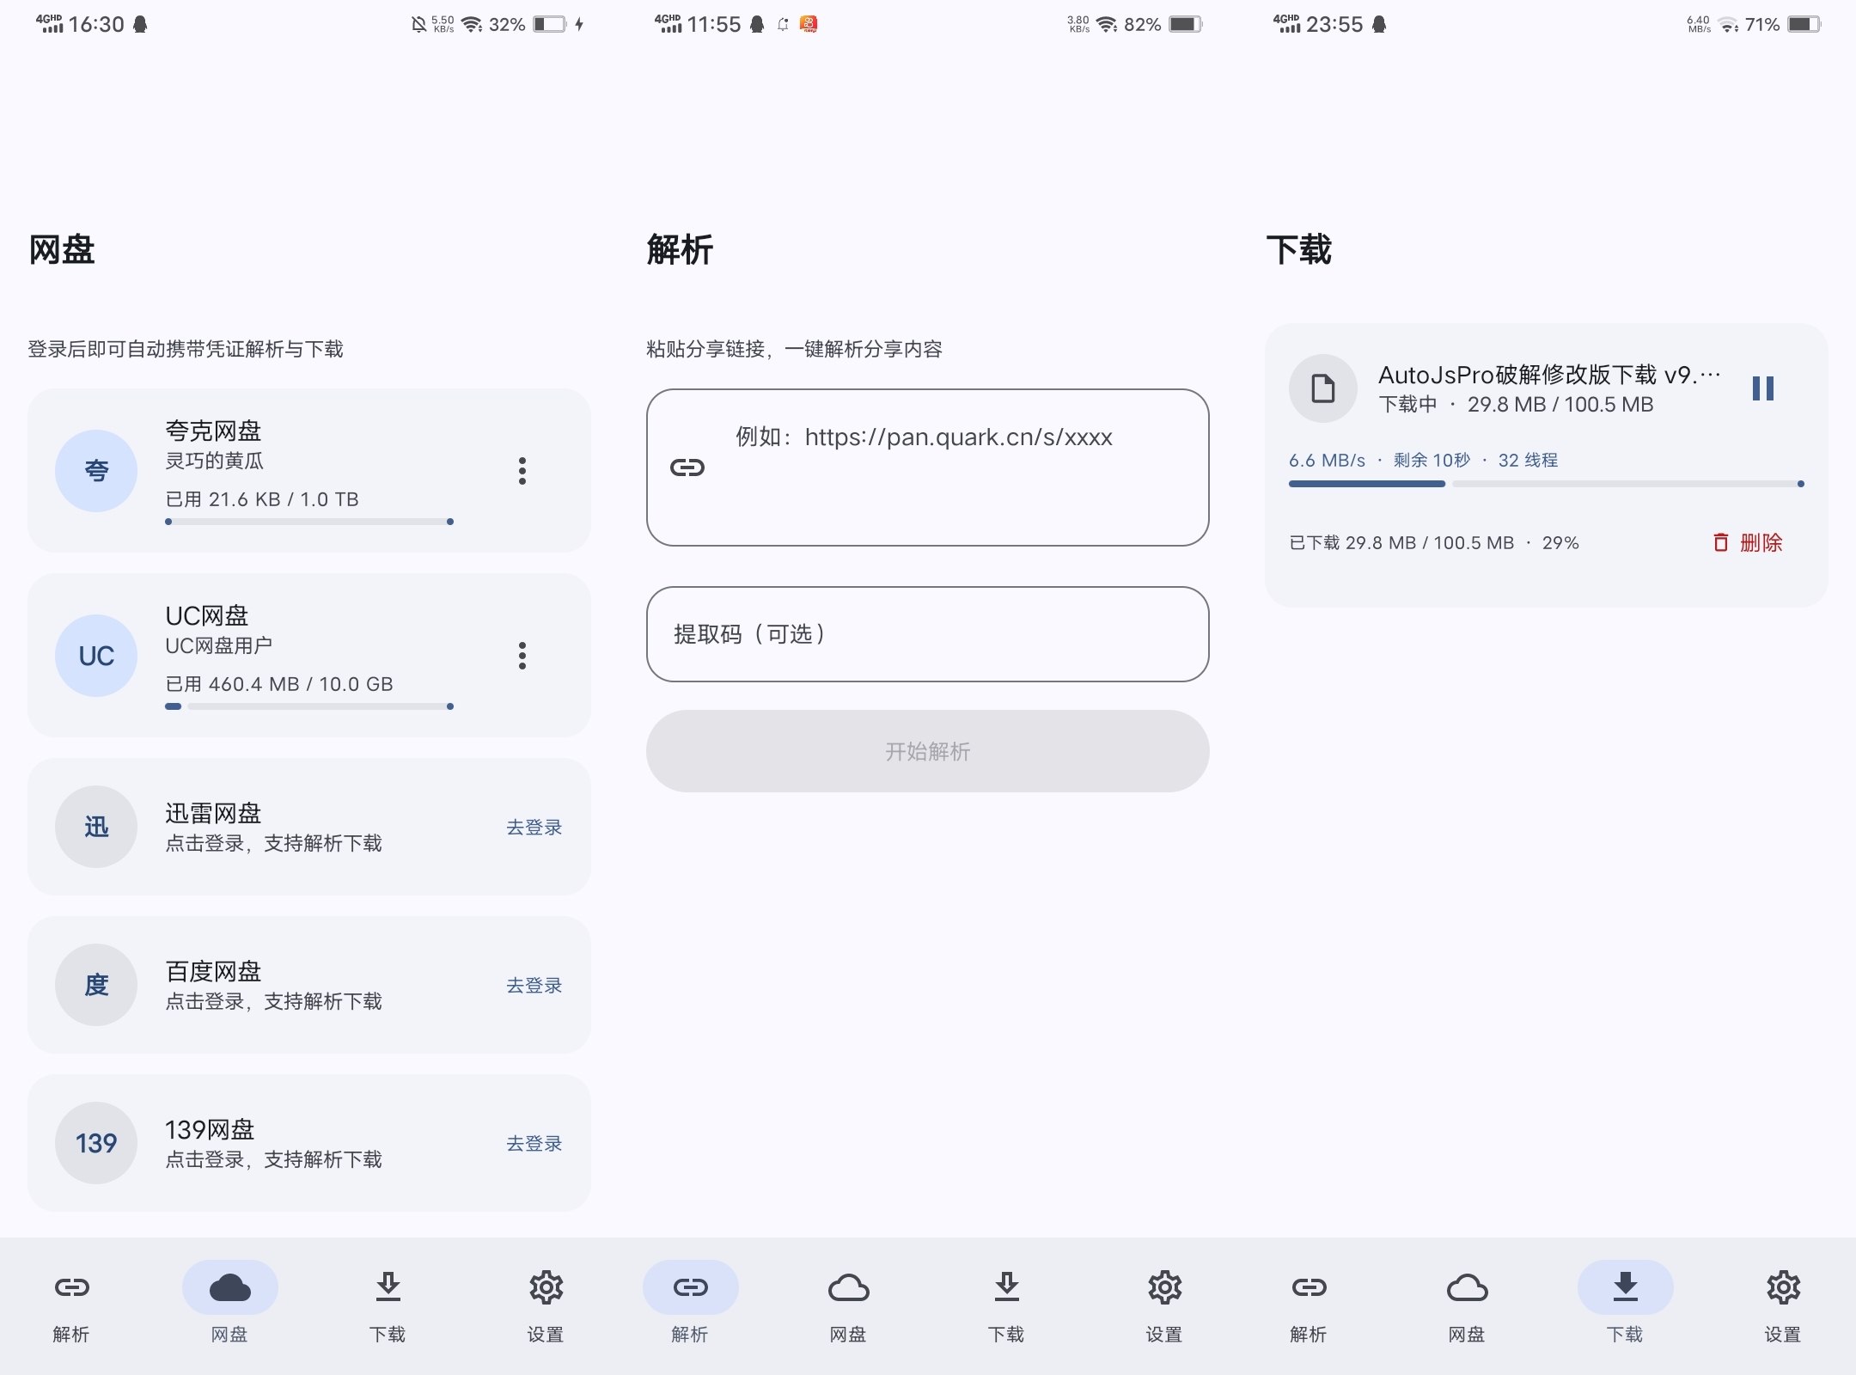Click the UC网盘 storage usage bar

309,706
